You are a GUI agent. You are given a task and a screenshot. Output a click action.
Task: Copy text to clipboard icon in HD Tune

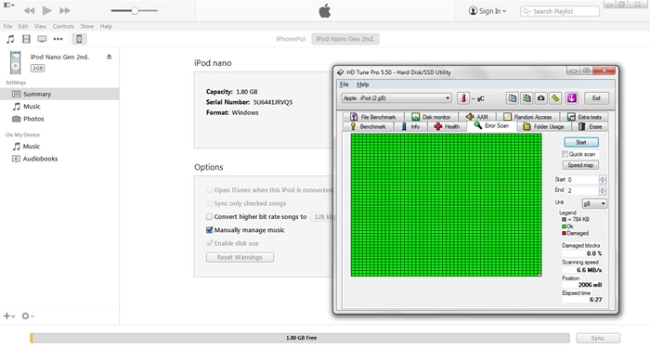point(513,98)
